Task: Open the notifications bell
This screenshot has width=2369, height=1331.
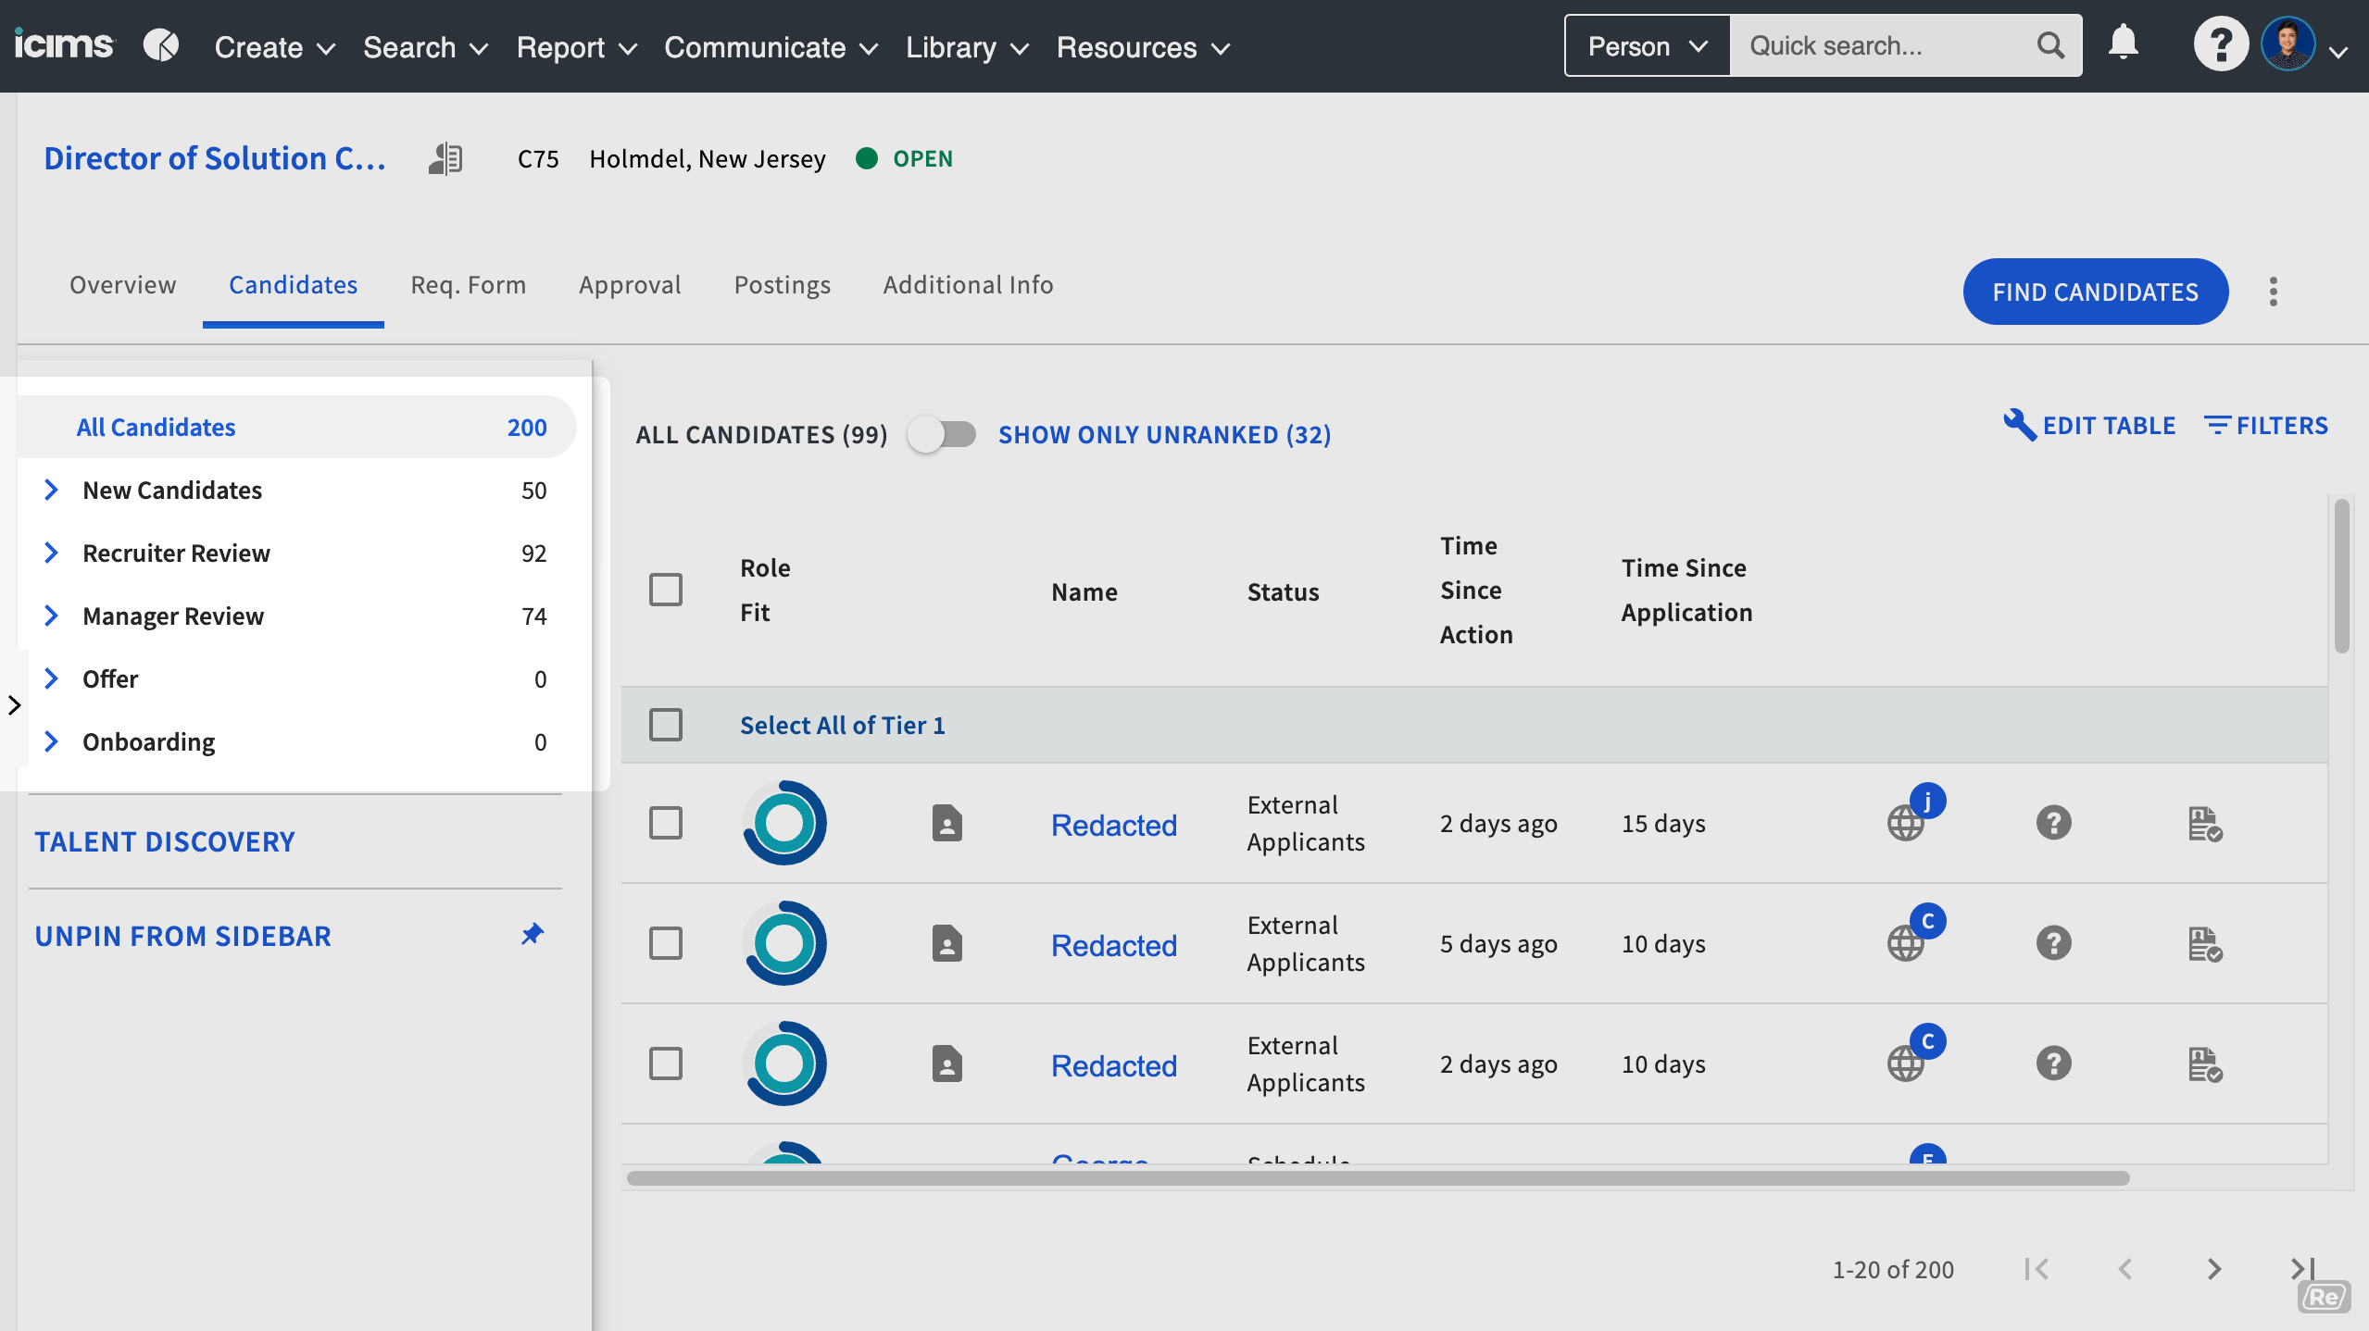Action: (2123, 43)
